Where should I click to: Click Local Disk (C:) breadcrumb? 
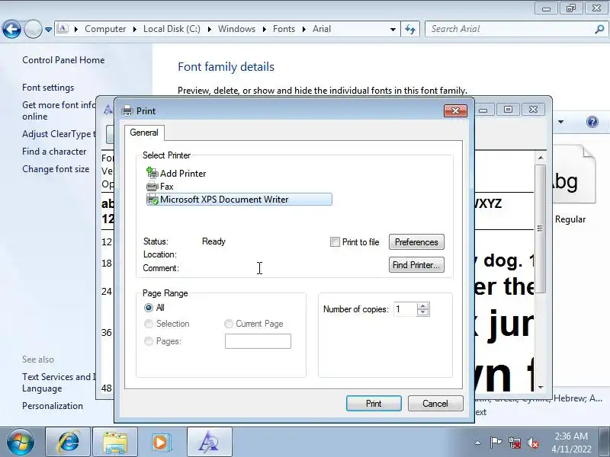click(172, 29)
